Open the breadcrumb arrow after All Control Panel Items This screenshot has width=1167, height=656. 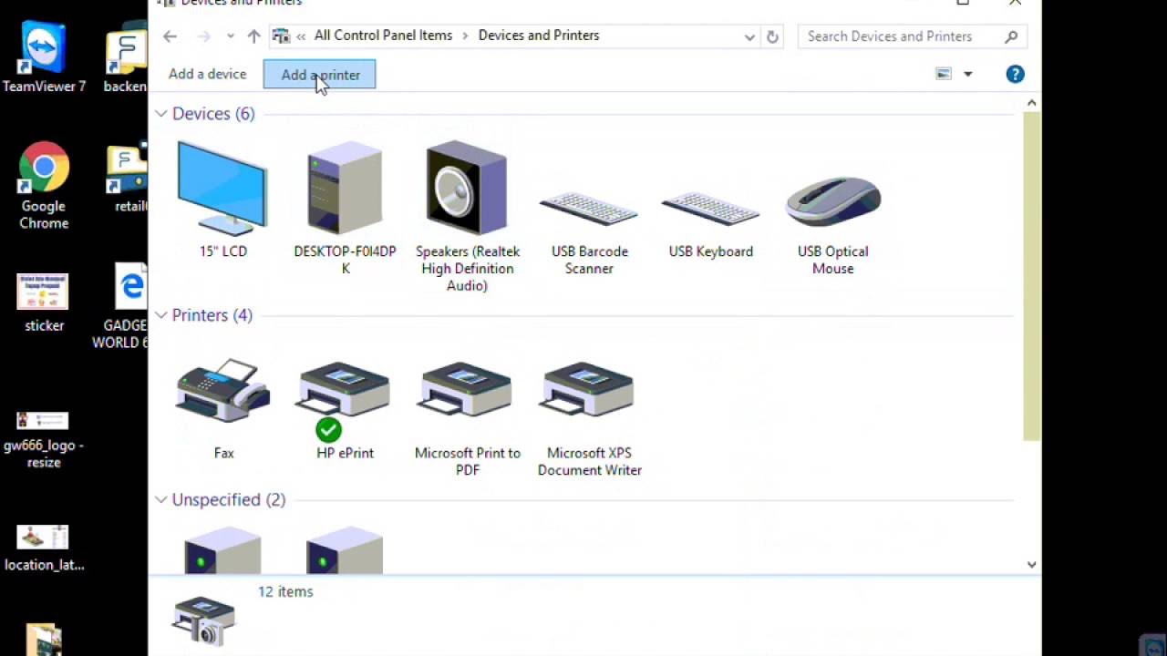[x=465, y=36]
